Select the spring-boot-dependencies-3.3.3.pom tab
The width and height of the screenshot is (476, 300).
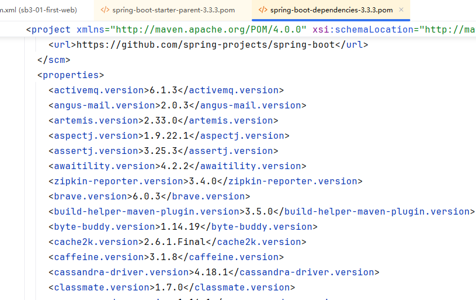pyautogui.click(x=331, y=10)
